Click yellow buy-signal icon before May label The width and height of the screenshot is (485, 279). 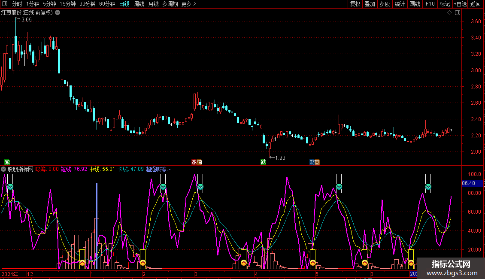click(x=313, y=263)
